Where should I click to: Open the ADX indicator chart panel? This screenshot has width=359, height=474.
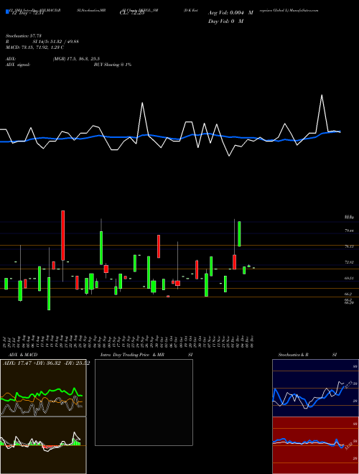click(43, 388)
